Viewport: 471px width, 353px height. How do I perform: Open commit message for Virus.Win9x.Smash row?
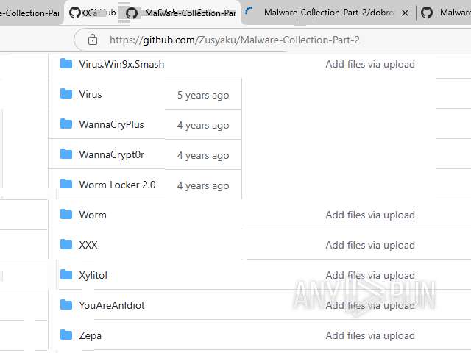370,64
